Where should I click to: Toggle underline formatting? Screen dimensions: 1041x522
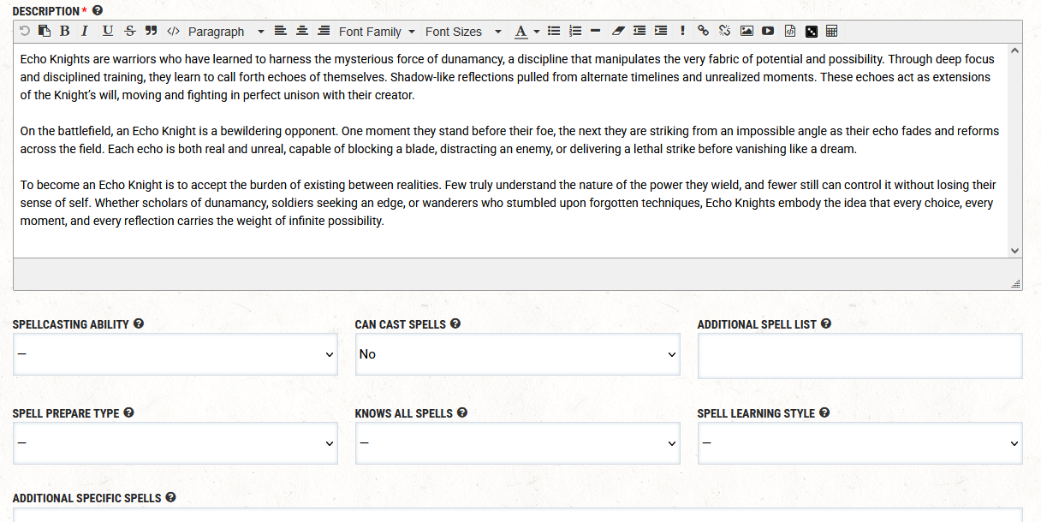pos(107,31)
